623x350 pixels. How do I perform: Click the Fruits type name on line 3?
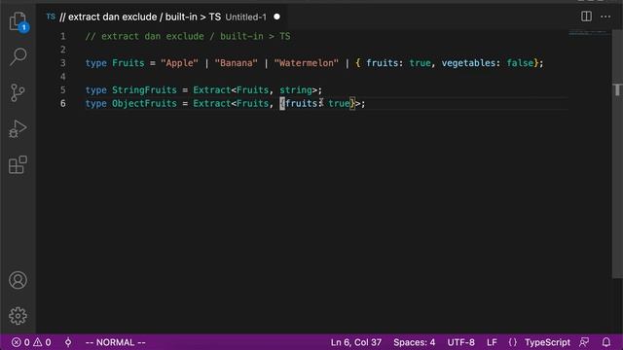(128, 63)
